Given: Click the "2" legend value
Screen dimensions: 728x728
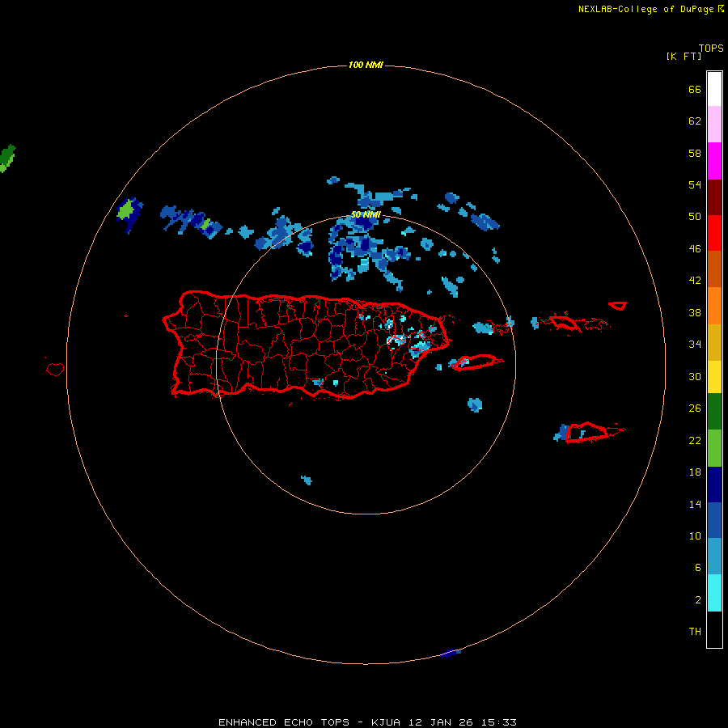Looking at the screenshot, I should [697, 600].
